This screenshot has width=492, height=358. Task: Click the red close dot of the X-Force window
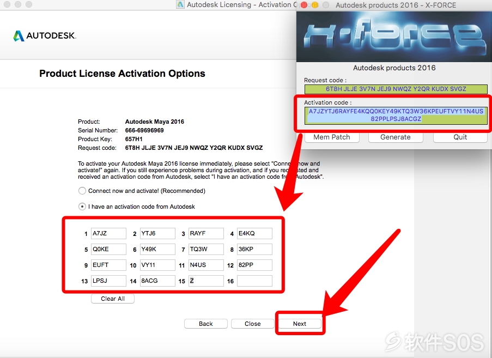click(x=304, y=5)
